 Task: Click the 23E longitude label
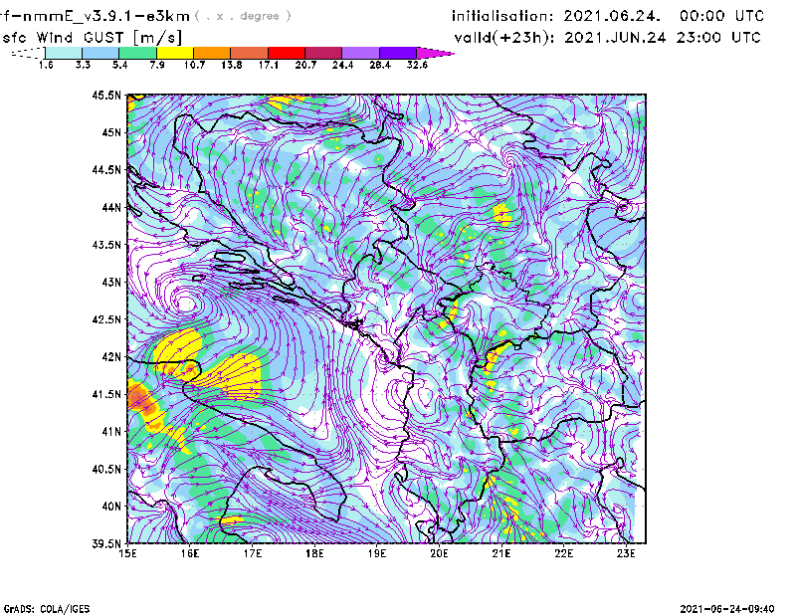pos(626,553)
